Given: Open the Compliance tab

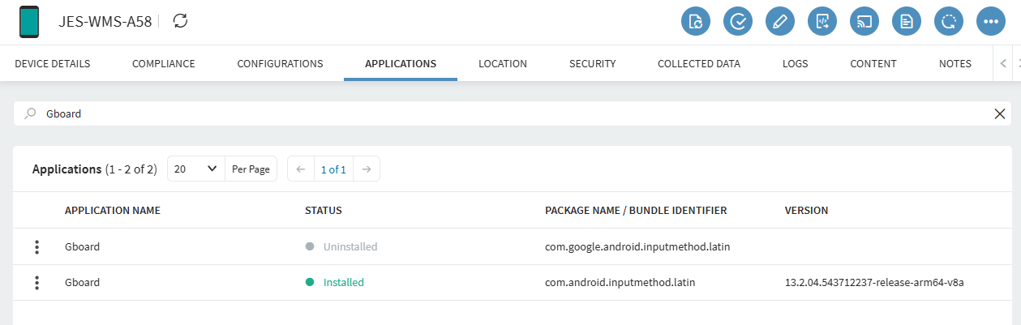Looking at the screenshot, I should (x=163, y=64).
